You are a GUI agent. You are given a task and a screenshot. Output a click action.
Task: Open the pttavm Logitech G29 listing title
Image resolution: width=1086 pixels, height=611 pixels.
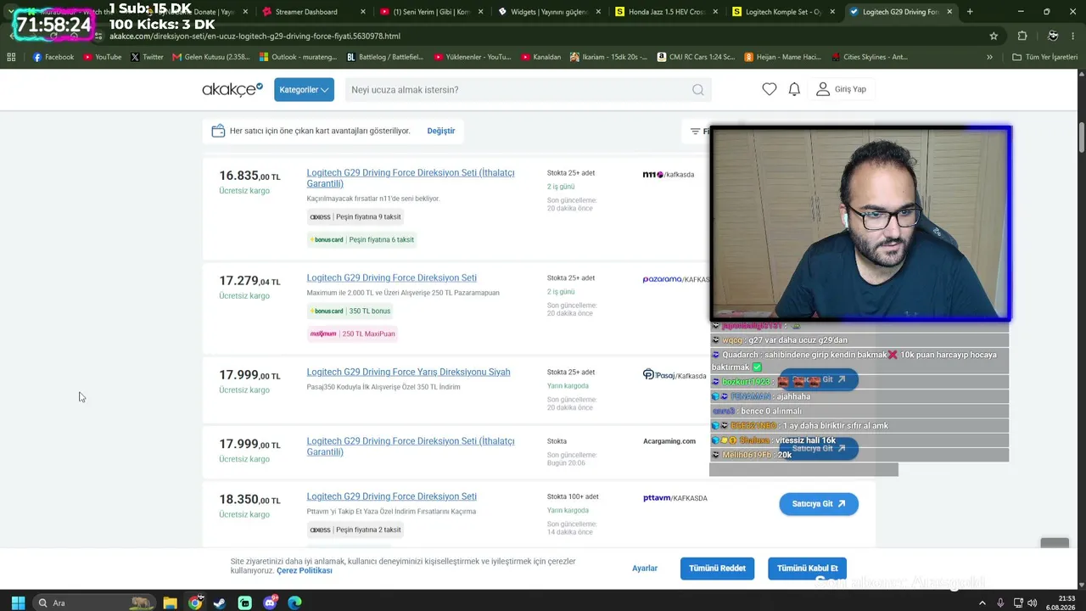coord(391,496)
